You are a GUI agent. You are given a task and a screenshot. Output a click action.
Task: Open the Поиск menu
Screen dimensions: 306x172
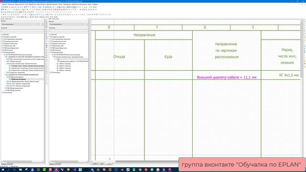60,4
